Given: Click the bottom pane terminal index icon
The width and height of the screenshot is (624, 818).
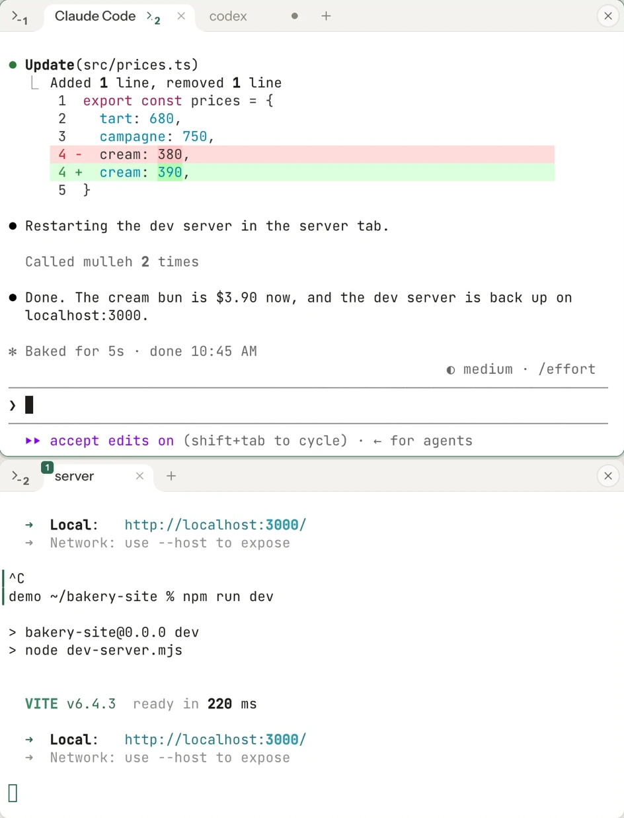Looking at the screenshot, I should tap(20, 478).
